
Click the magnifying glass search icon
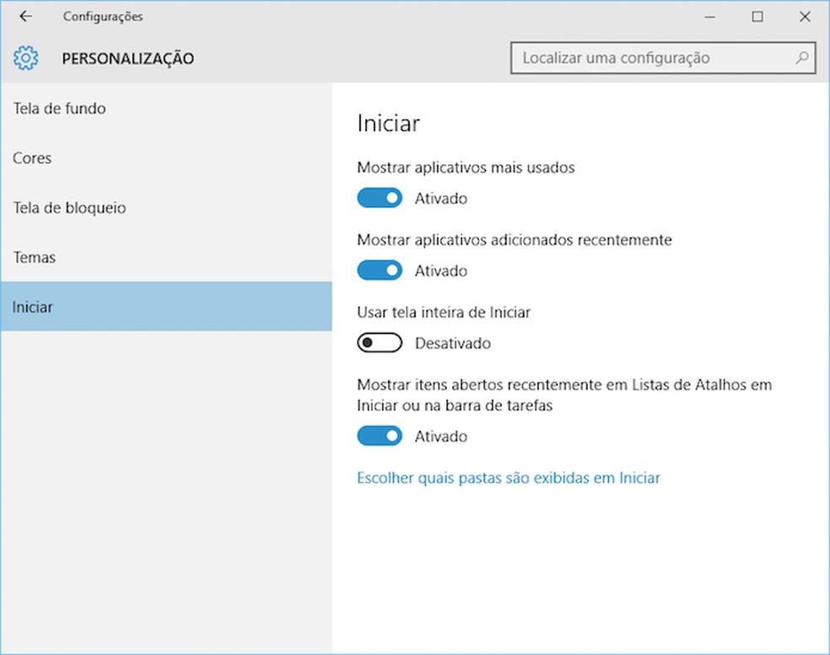coord(800,57)
